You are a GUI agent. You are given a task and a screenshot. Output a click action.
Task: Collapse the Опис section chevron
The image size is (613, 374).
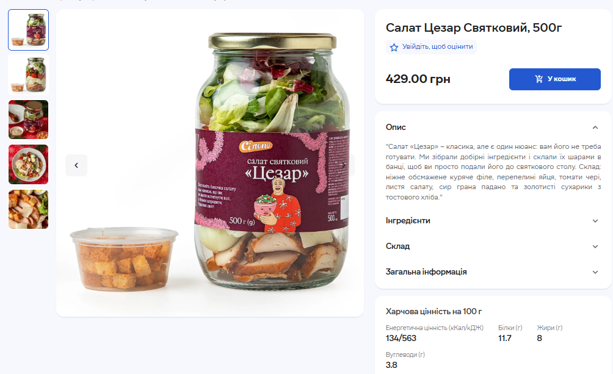tap(595, 128)
